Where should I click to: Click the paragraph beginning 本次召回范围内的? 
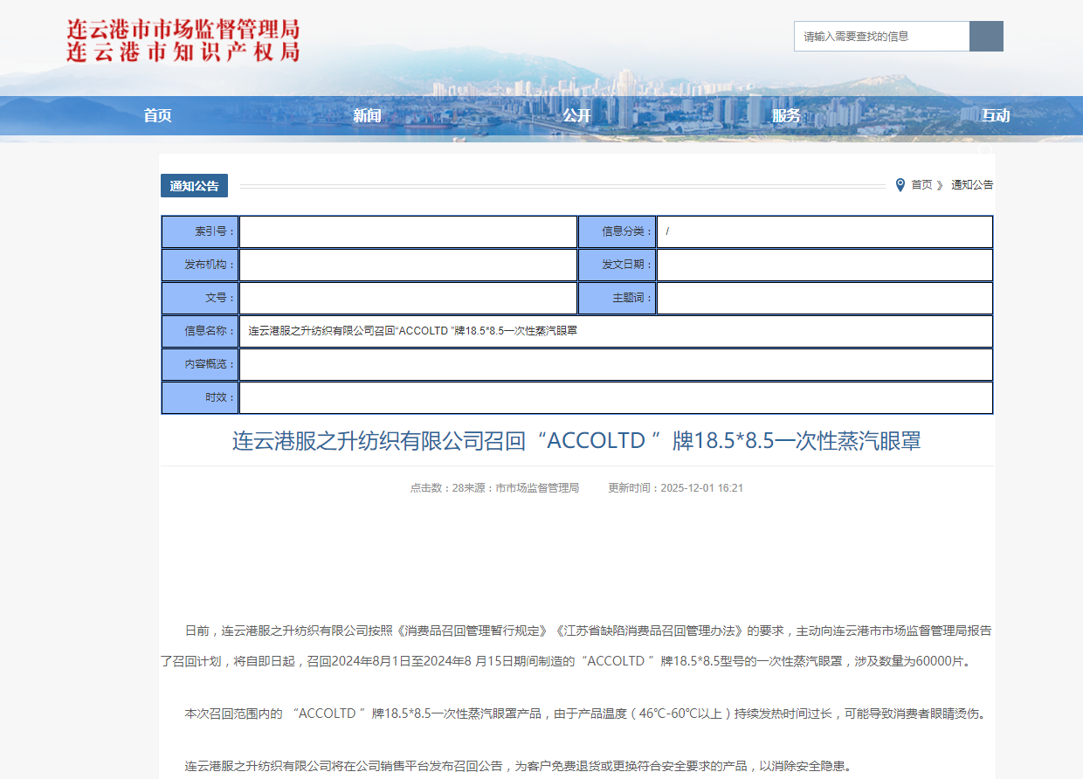click(586, 714)
